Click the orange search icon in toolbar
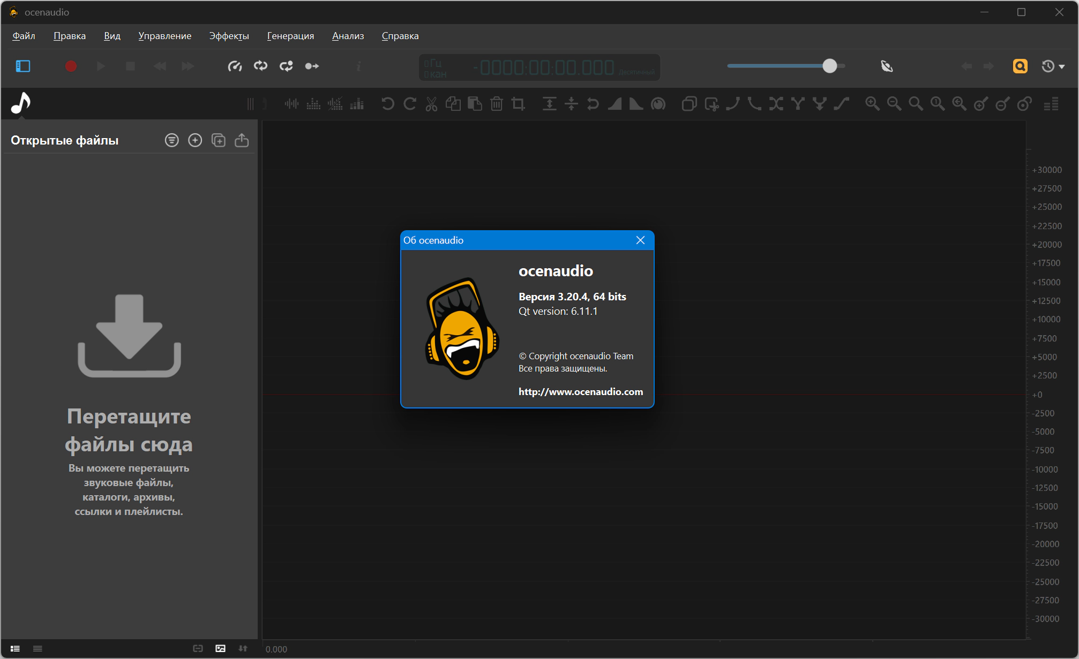The width and height of the screenshot is (1079, 659). tap(1021, 66)
